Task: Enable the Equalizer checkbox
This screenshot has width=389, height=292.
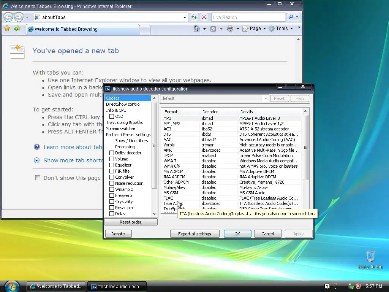Action: click(112, 165)
